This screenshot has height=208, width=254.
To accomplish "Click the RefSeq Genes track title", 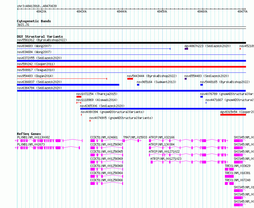I will pyautogui.click(x=29, y=134).
